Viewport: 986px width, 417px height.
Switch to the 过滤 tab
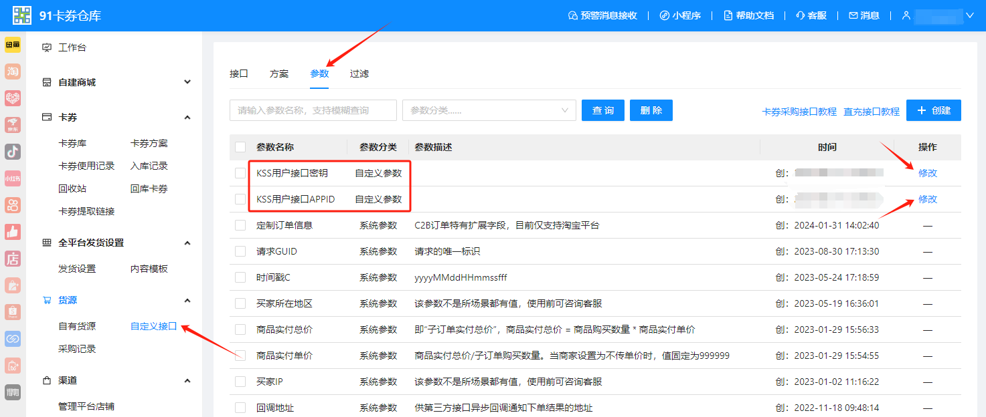click(x=359, y=74)
